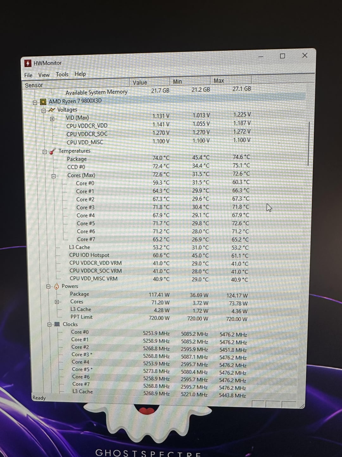Select the PPT Limit row
The height and width of the screenshot is (457, 342).
coord(158,318)
